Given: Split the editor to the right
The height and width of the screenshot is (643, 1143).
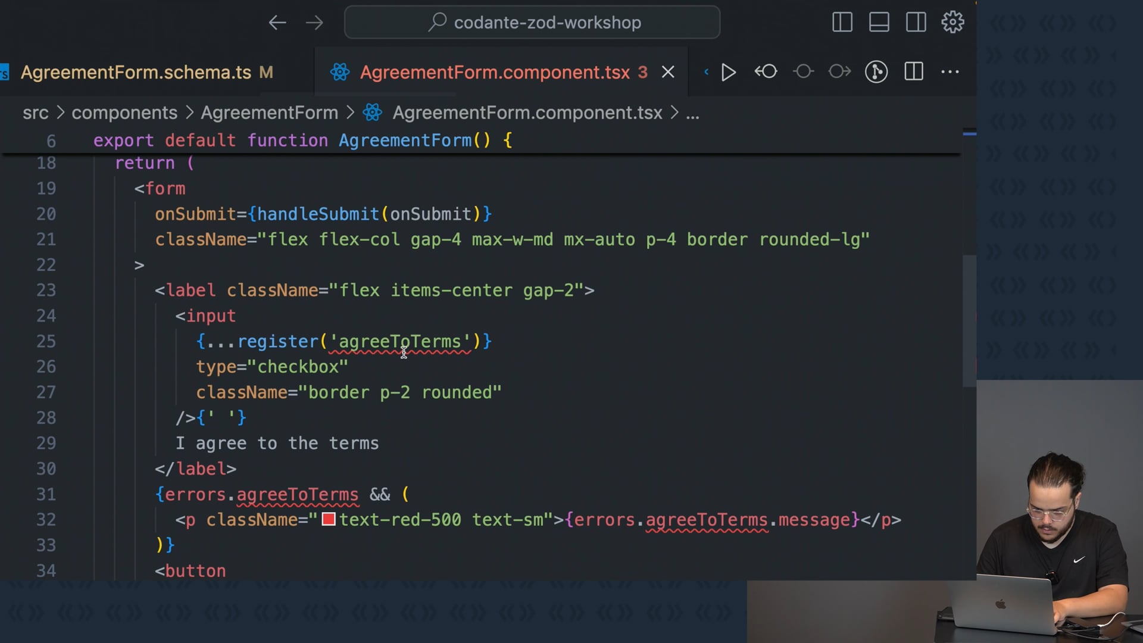Looking at the screenshot, I should click(914, 72).
